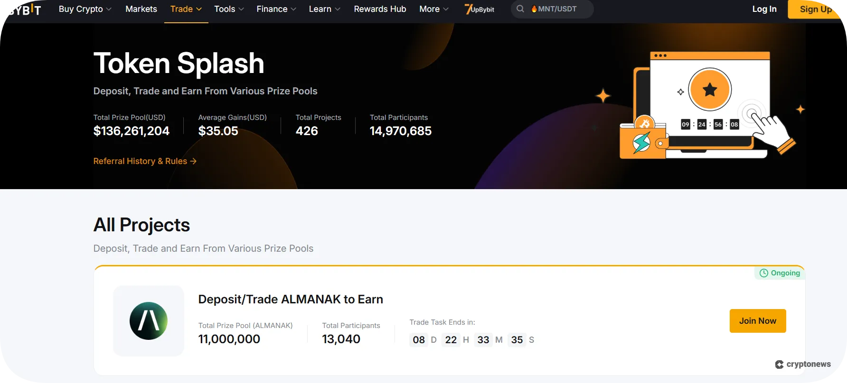Click the Bybit logo
Viewport: 847px width, 383px height.
(23, 9)
